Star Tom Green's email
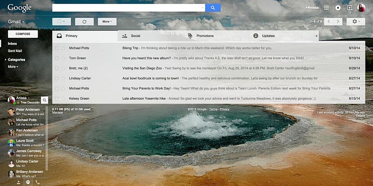Image resolution: width=373 pixels, height=186 pixels. tap(63, 58)
